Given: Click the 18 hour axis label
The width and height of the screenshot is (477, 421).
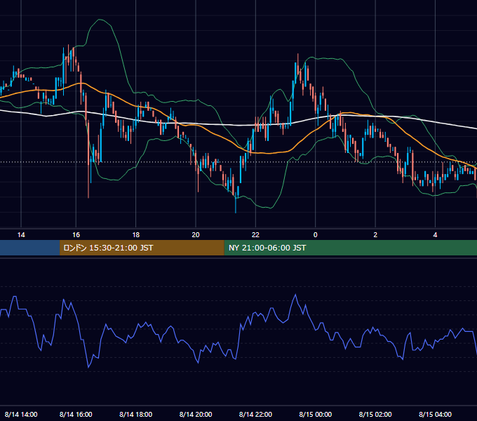Looking at the screenshot, I should coord(136,235).
